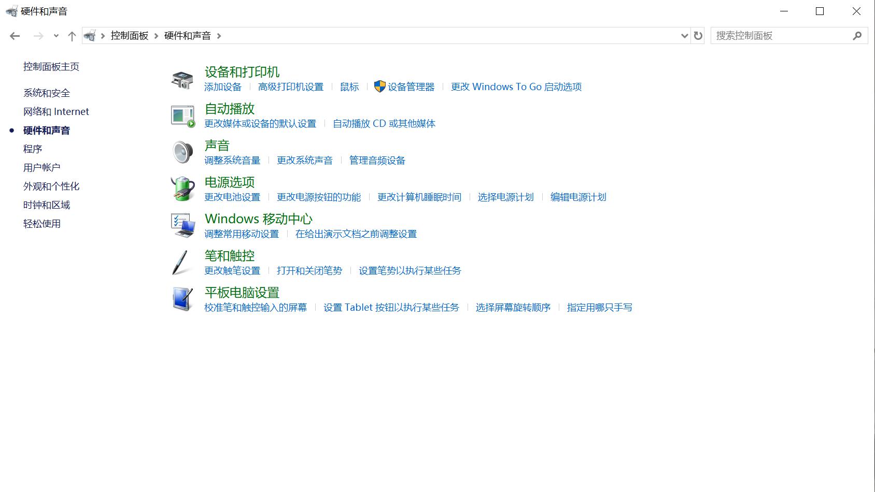Click the AutoPlay (自动播放) icon
This screenshot has width=875, height=492.
click(183, 116)
